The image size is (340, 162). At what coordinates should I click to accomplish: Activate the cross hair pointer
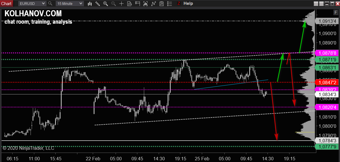121,3
